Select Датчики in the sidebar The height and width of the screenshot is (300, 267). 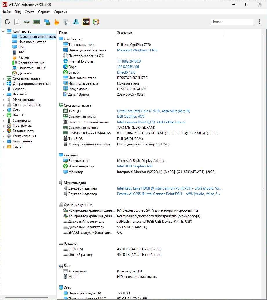click(25, 73)
